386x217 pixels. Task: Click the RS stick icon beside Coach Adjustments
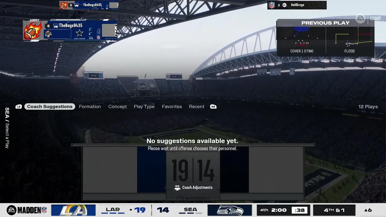tap(177, 187)
